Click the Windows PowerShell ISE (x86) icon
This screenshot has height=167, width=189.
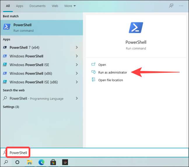[5, 82]
